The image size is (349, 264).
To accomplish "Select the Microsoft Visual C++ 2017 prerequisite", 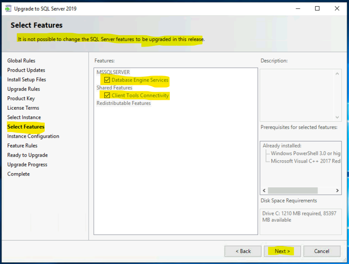I will point(305,161).
